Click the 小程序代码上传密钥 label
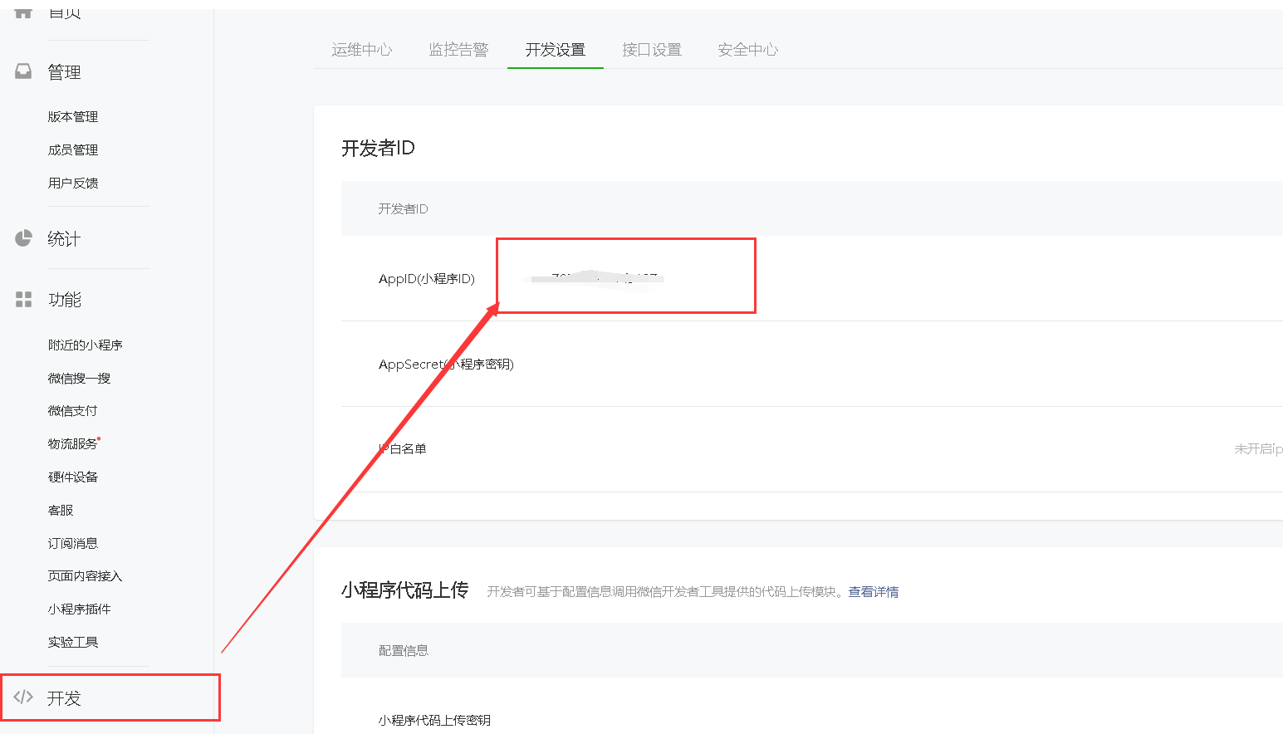The height and width of the screenshot is (734, 1283). tap(434, 721)
